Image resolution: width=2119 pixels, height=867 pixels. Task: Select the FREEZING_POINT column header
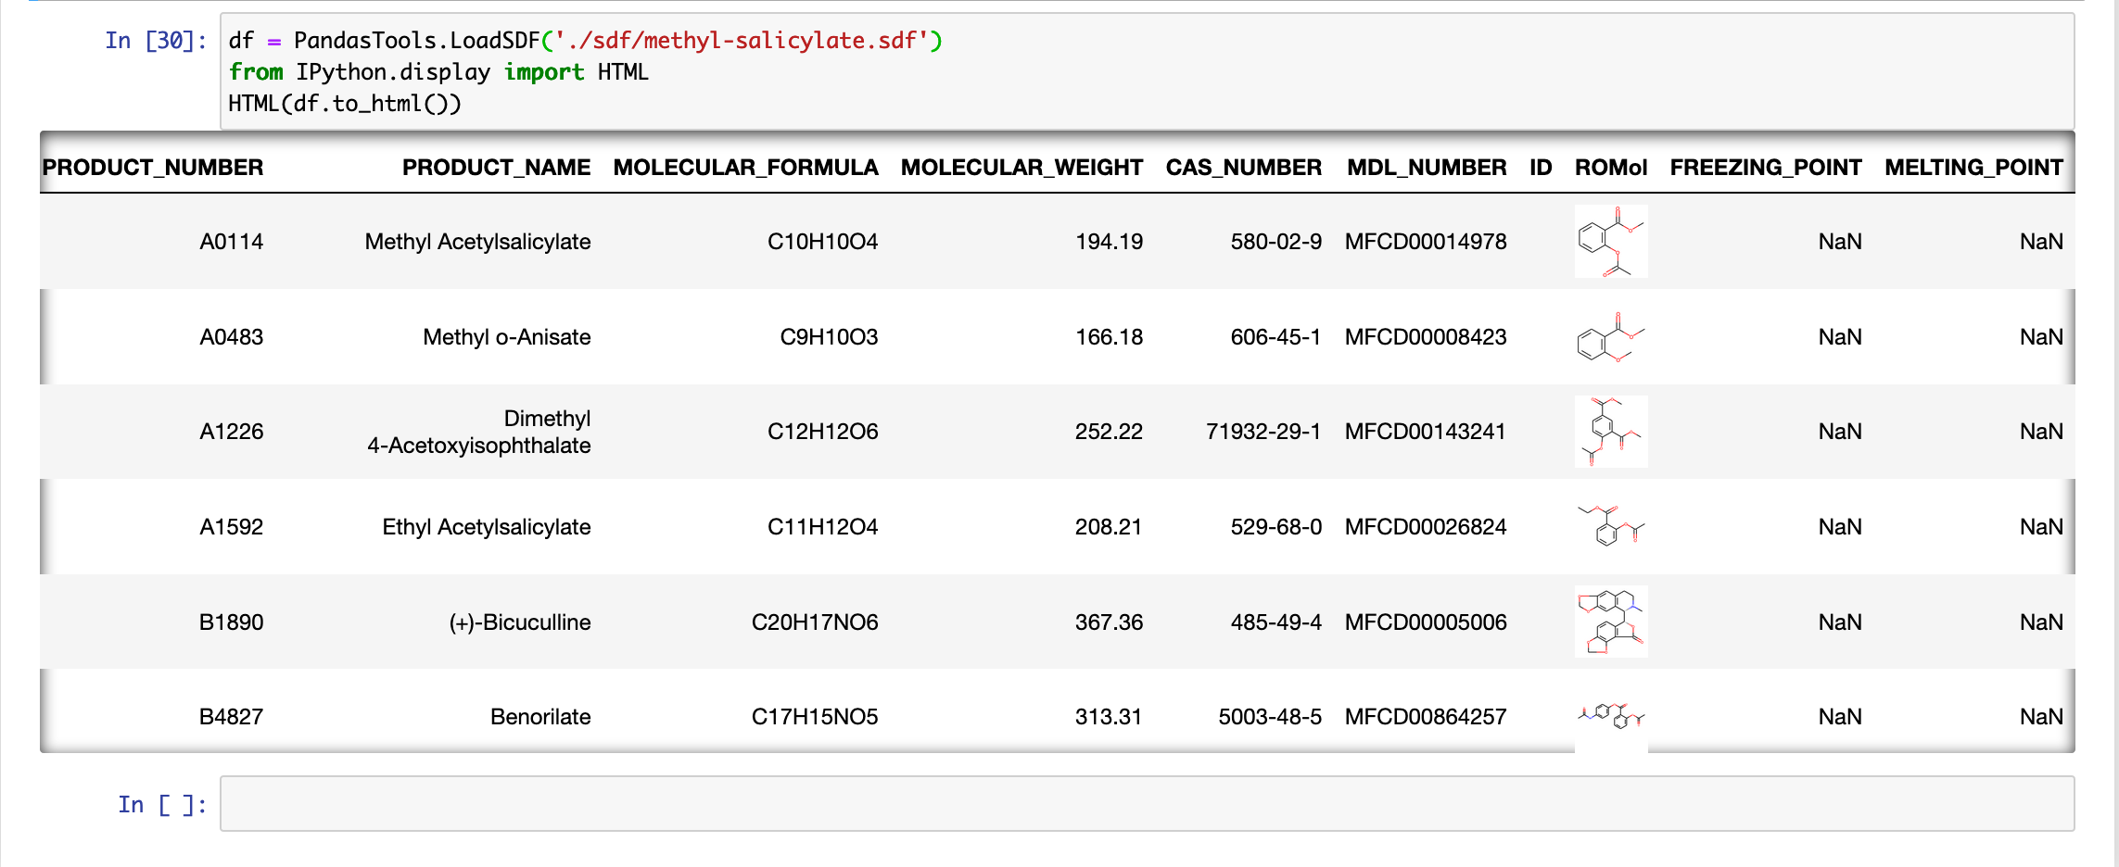[1766, 168]
